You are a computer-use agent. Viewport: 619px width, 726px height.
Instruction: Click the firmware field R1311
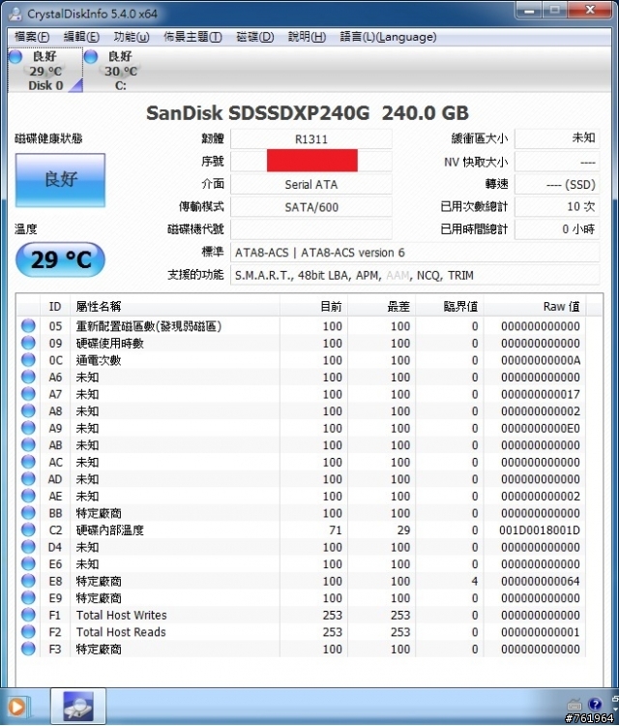tap(310, 138)
